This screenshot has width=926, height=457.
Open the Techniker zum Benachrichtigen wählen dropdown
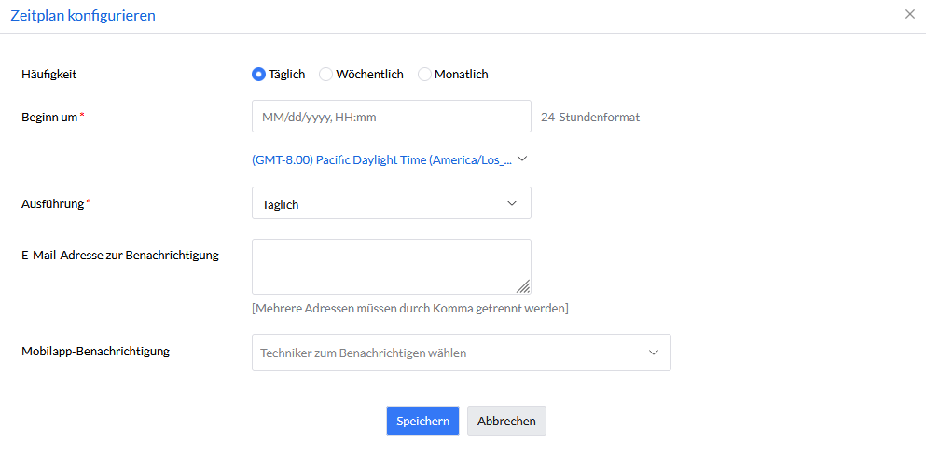pos(462,353)
